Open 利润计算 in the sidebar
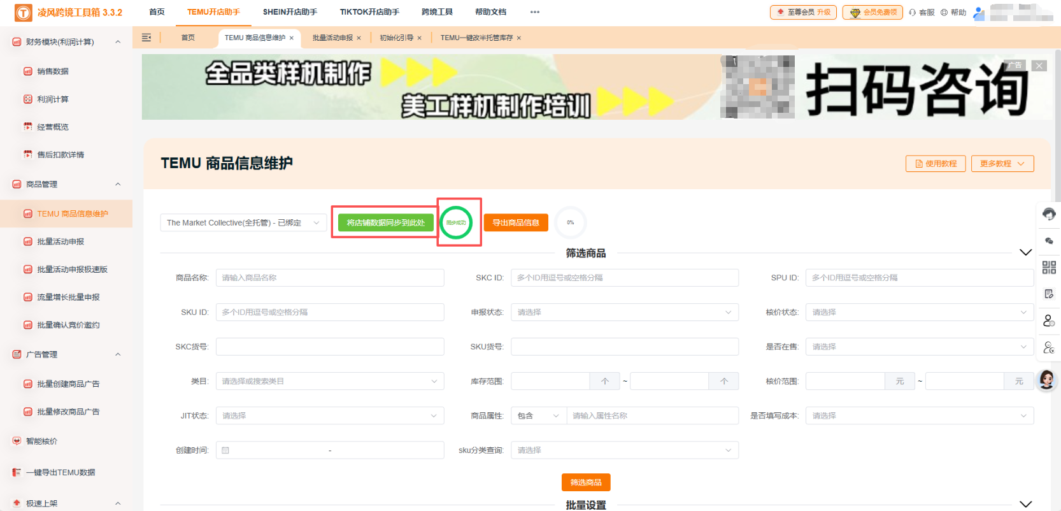Viewport: 1061px width, 511px height. pos(53,99)
